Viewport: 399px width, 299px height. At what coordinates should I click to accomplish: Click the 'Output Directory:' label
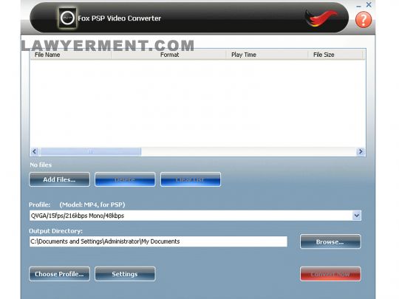pyautogui.click(x=55, y=231)
